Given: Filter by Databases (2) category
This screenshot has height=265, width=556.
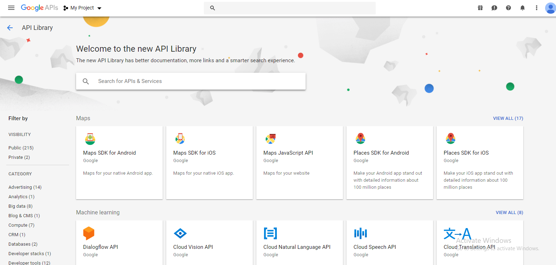Looking at the screenshot, I should (23, 244).
